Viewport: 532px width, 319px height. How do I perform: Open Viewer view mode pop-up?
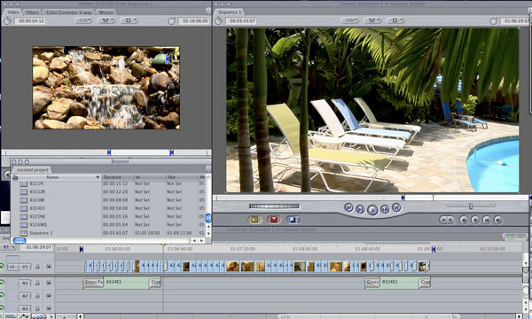pos(129,20)
